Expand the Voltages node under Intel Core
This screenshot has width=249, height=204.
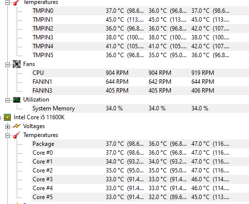coord(7,127)
